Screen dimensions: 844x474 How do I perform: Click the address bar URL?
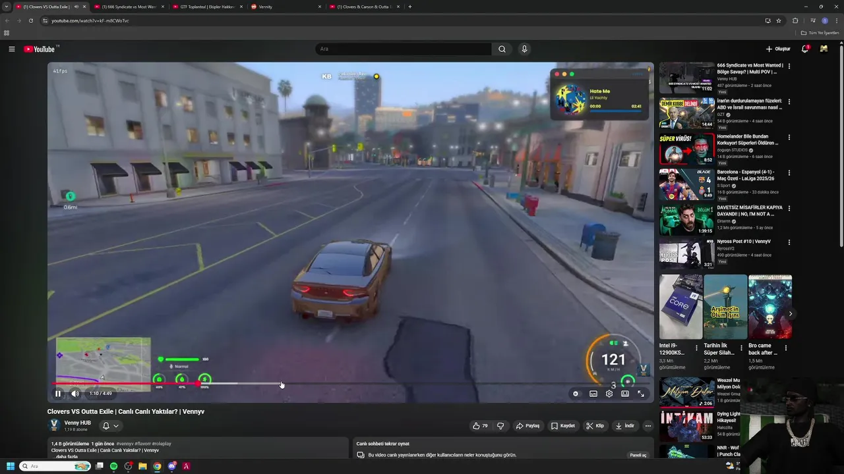pyautogui.click(x=90, y=20)
